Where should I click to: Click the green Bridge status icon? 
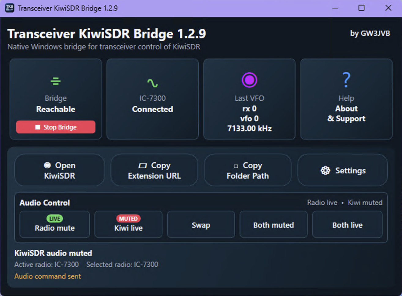[55, 81]
